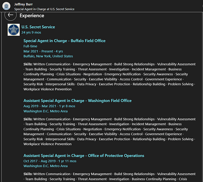
Task: Click the Jeffrey Burr name in header
Action: pyautogui.click(x=23, y=4)
